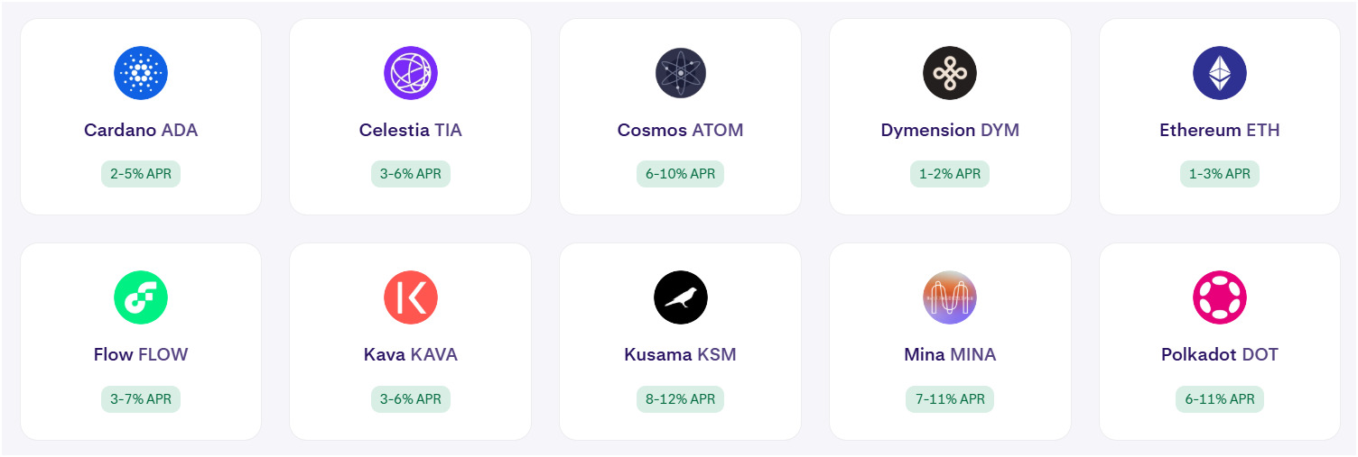
Task: Click the 6-10% APR badge
Action: click(680, 174)
